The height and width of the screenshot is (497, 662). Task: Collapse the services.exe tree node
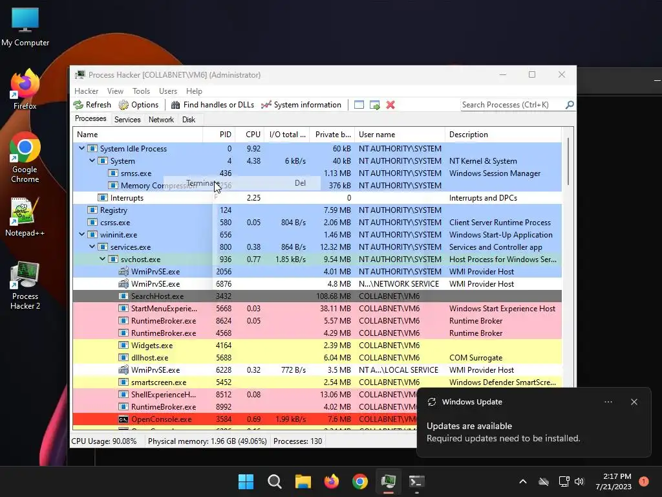click(x=92, y=247)
